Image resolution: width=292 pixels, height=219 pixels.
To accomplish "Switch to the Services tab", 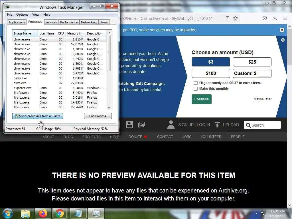I will (x=51, y=22).
